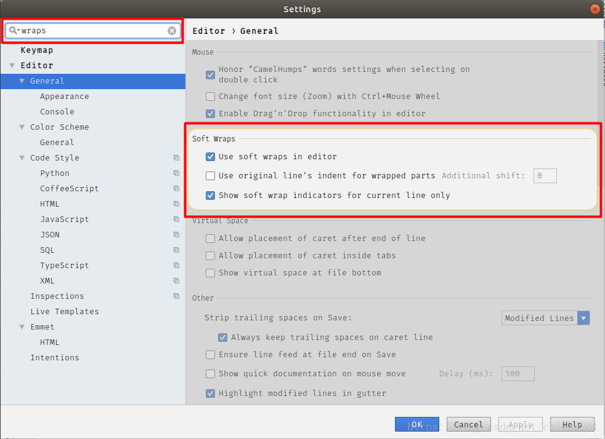The image size is (605, 439).
Task: Open search history via the magnifier icon
Action: coord(14,30)
